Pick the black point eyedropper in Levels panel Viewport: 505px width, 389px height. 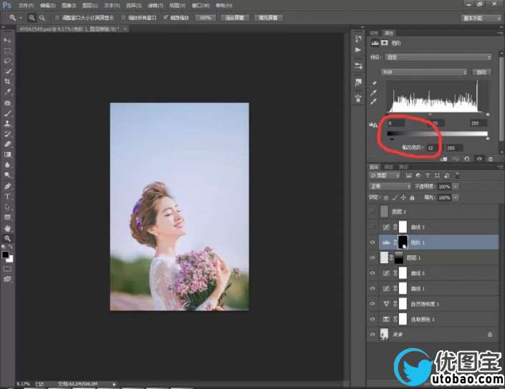(x=374, y=84)
